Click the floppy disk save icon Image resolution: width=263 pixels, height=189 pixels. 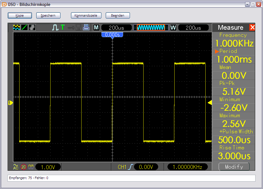[78, 28]
